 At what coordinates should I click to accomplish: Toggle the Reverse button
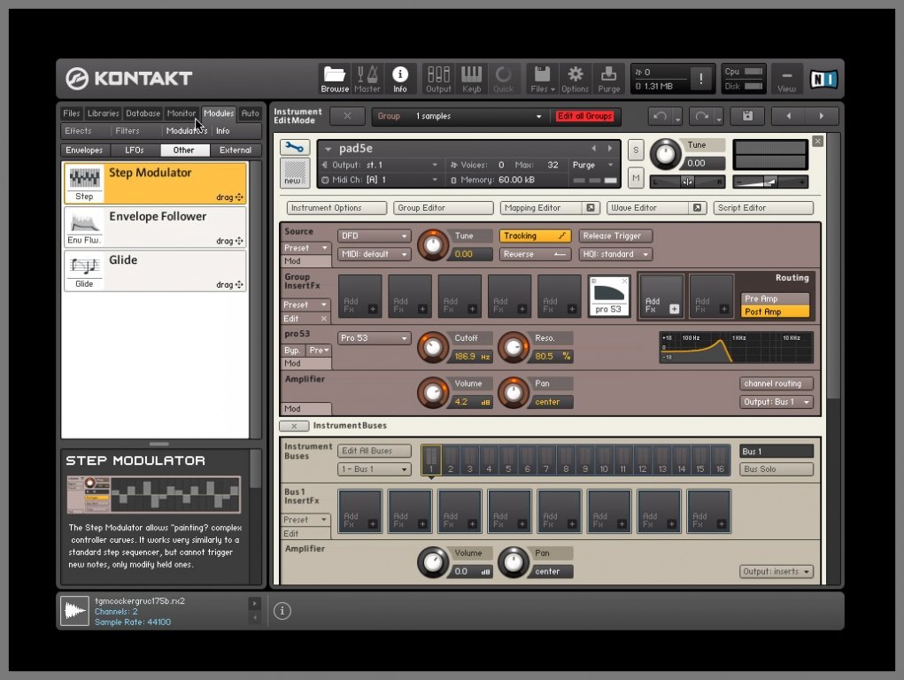535,254
